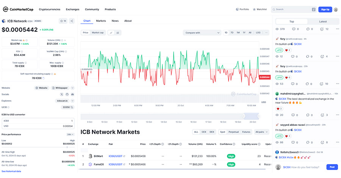Filter markets by ALL exchanges
This screenshot has width=341, height=178.
point(196,132)
